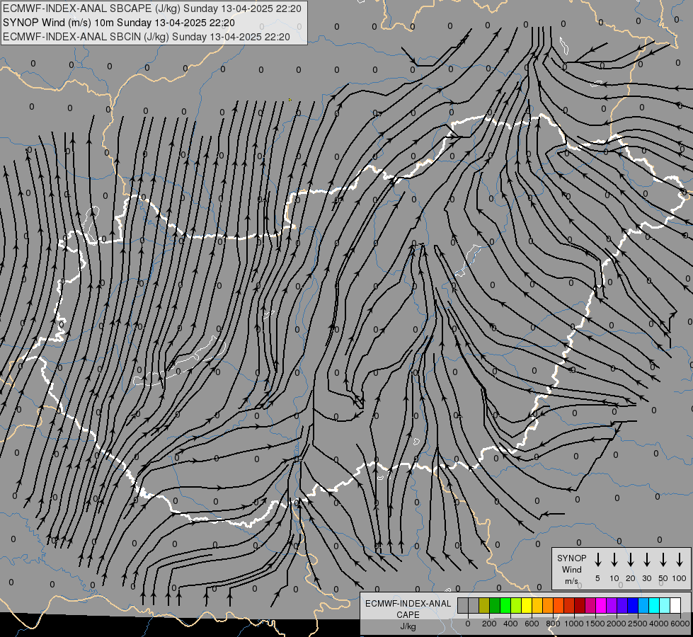This screenshot has height=637, width=693.
Task: Click the wind legend arrow above 5
Action: pos(597,560)
